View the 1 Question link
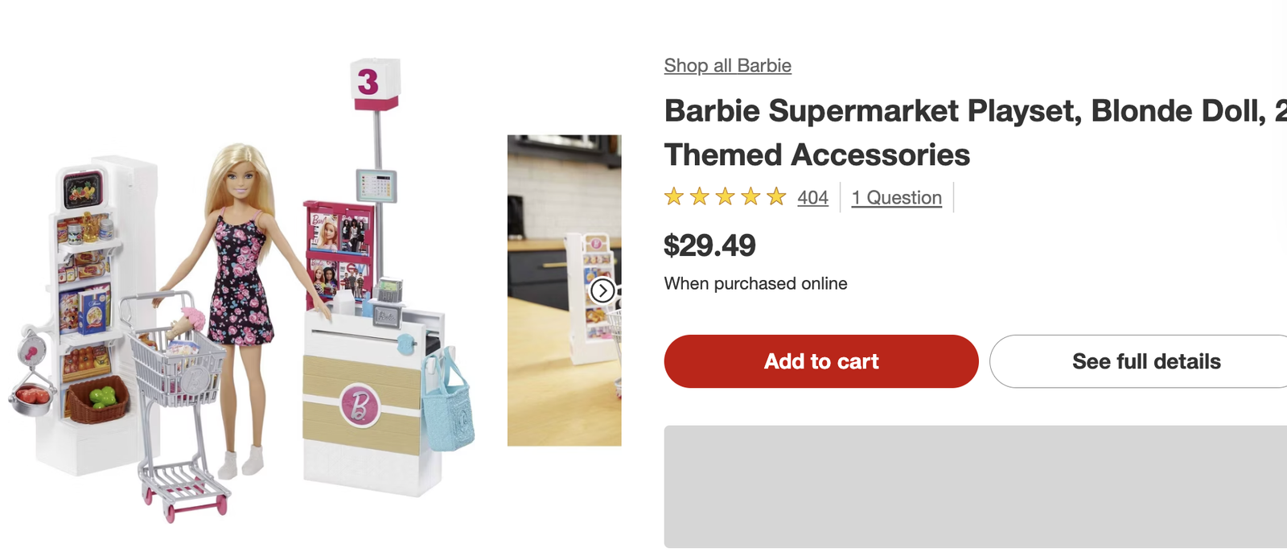Image resolution: width=1287 pixels, height=556 pixels. (x=896, y=197)
